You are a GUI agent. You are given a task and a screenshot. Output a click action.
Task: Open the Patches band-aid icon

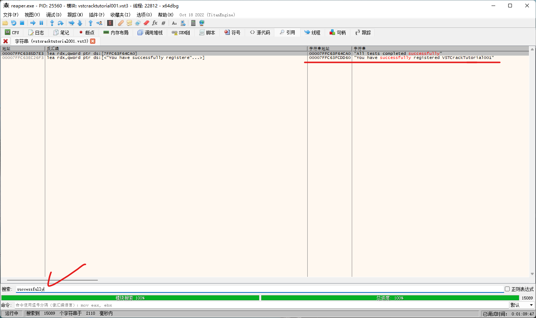121,23
